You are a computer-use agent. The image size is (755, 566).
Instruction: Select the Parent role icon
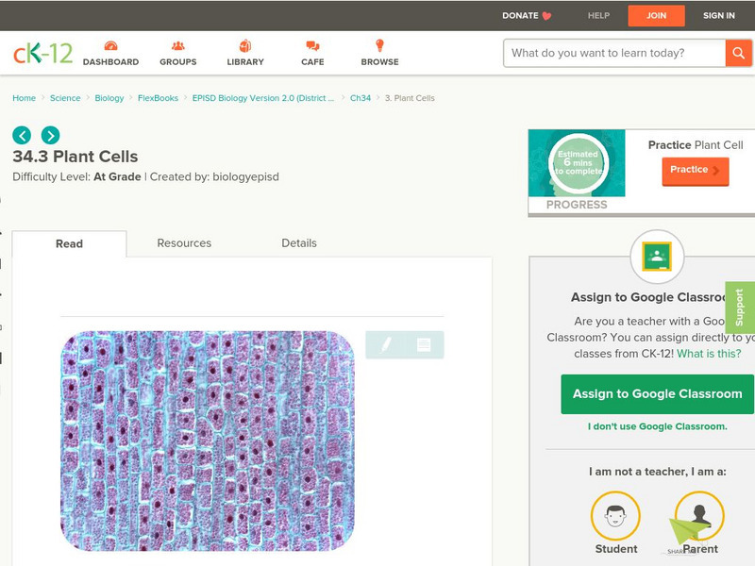coord(699,517)
